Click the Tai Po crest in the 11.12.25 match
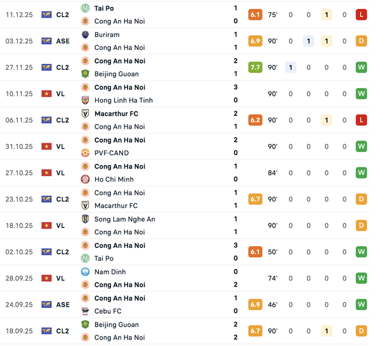This screenshot has width=376, height=346. (x=85, y=8)
